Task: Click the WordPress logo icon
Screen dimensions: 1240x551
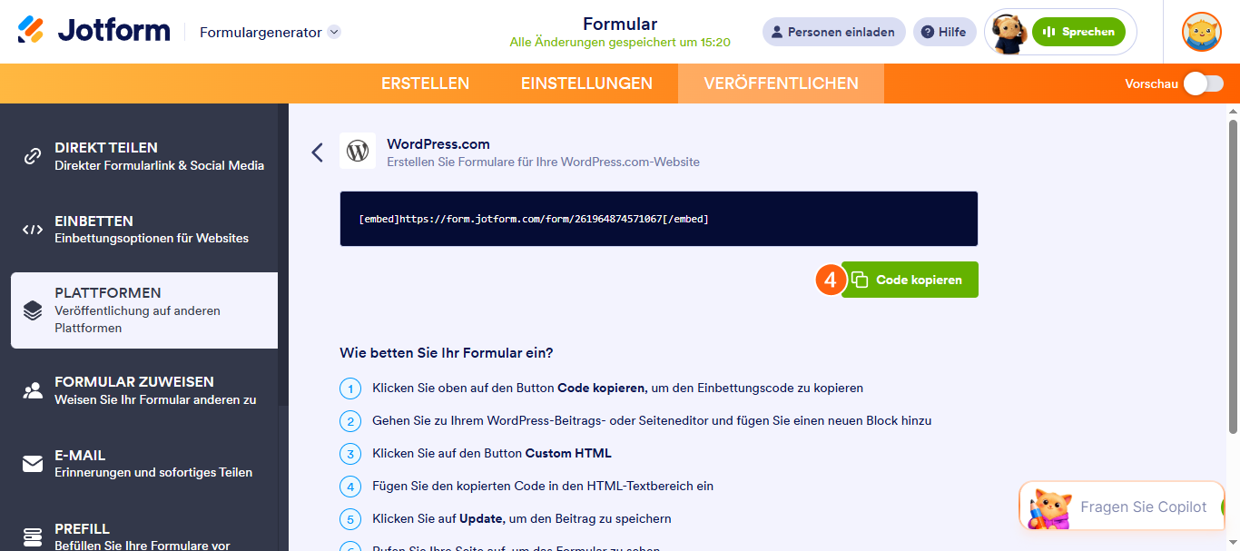Action: (358, 151)
